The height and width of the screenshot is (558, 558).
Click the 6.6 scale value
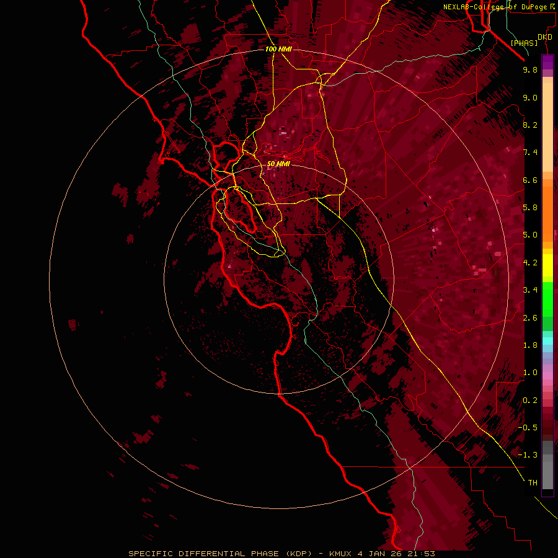pyautogui.click(x=530, y=180)
